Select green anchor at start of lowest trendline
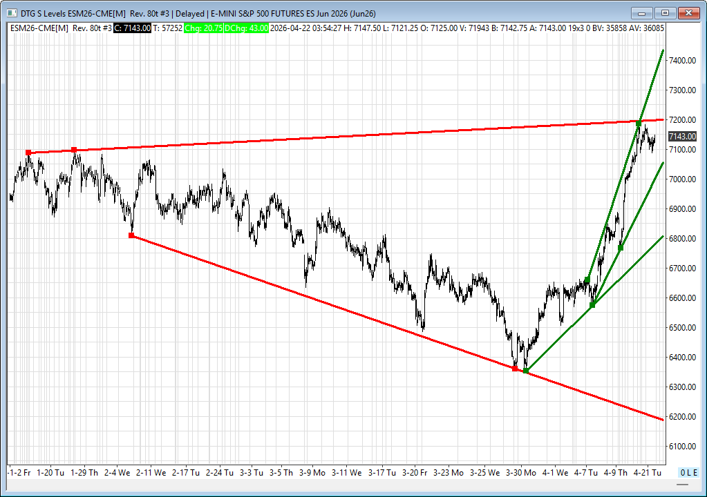 tap(526, 371)
